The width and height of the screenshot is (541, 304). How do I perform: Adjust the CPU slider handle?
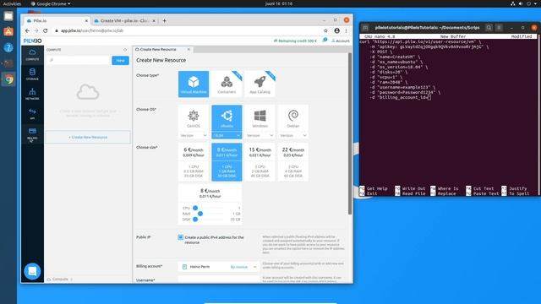(195, 208)
